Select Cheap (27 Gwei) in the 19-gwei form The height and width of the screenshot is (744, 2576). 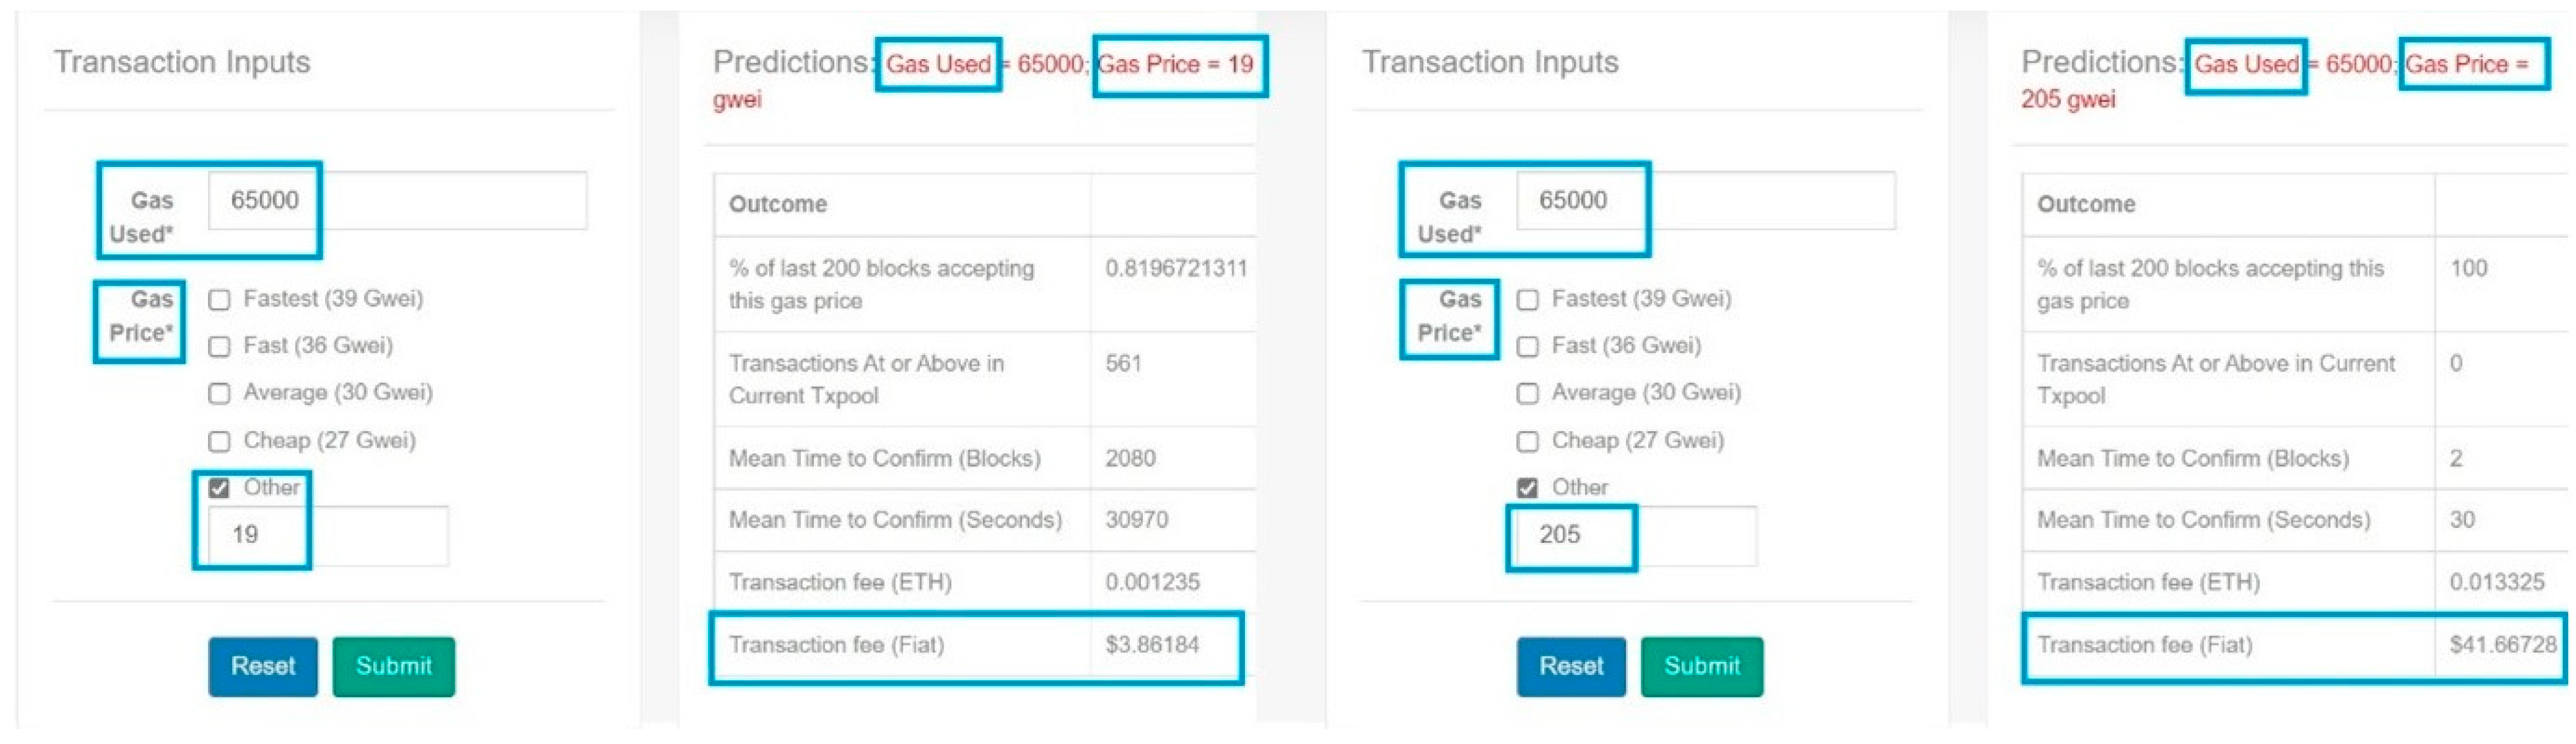click(219, 442)
